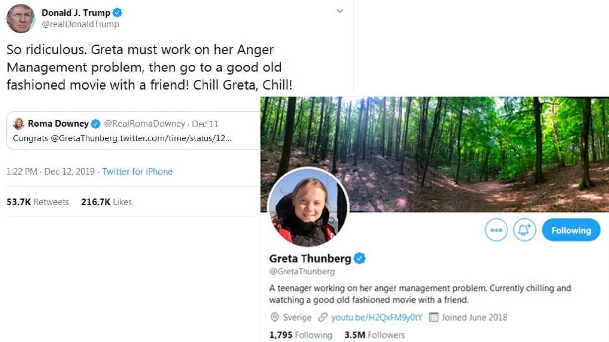Open the twitter.com/time/status link
Screen dimensions: 609x342
[x=176, y=138]
